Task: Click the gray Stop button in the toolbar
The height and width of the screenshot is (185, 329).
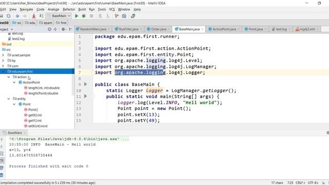Action: (92, 16)
